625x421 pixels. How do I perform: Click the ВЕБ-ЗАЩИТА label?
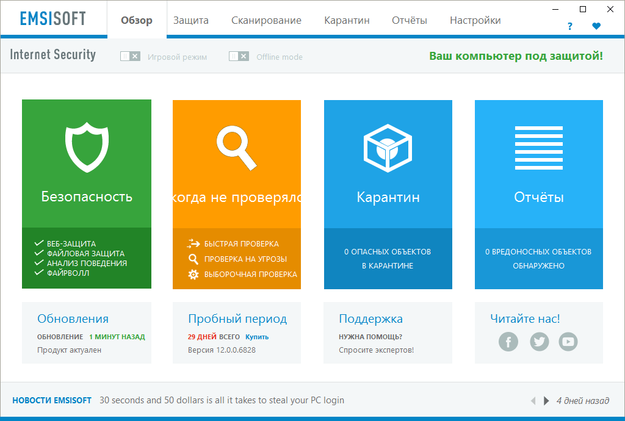(x=71, y=244)
